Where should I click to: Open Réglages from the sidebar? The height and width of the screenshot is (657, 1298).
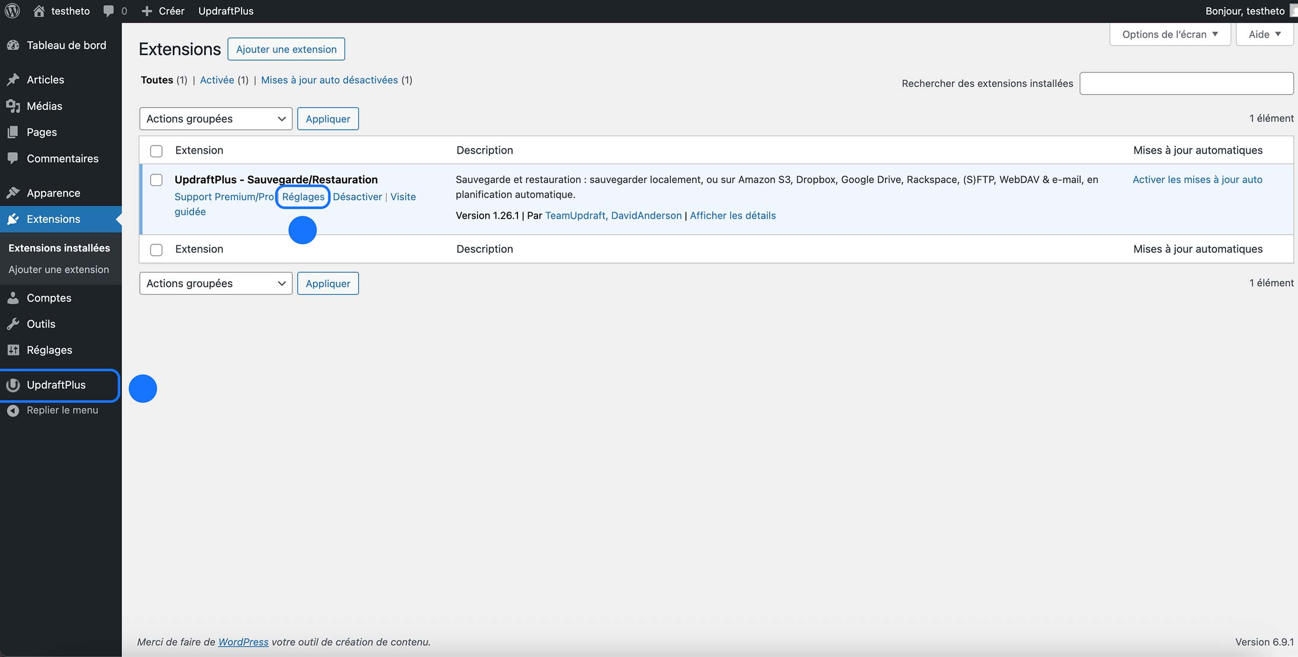[49, 350]
